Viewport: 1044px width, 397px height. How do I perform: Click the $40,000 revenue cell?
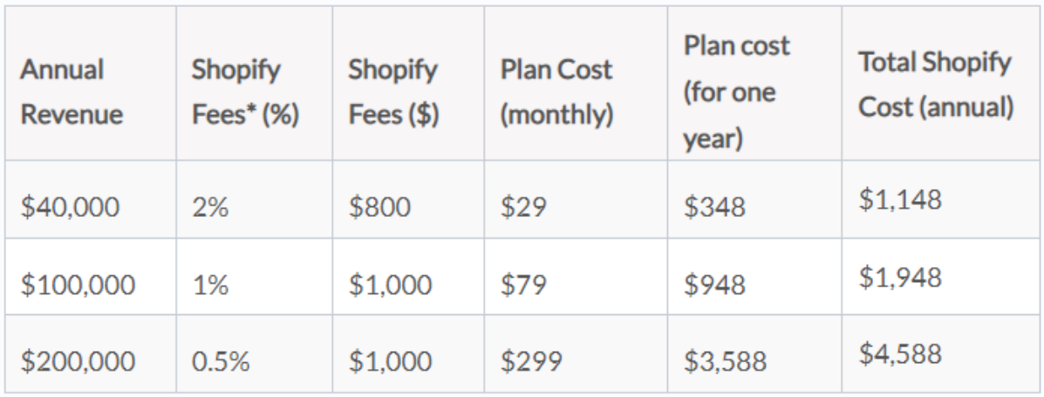point(91,199)
